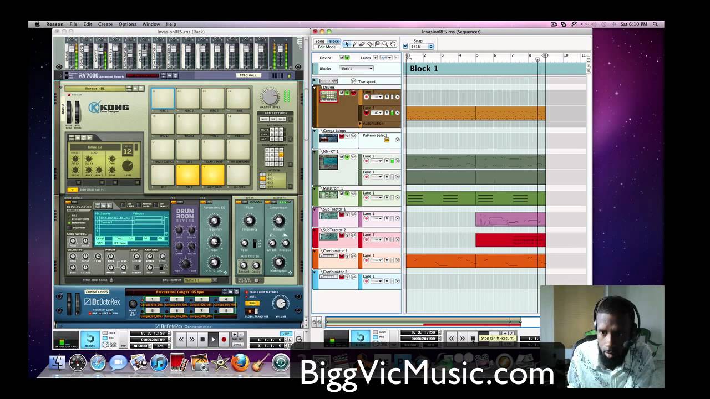Click the SubTractor 2 device icon

[x=328, y=237]
